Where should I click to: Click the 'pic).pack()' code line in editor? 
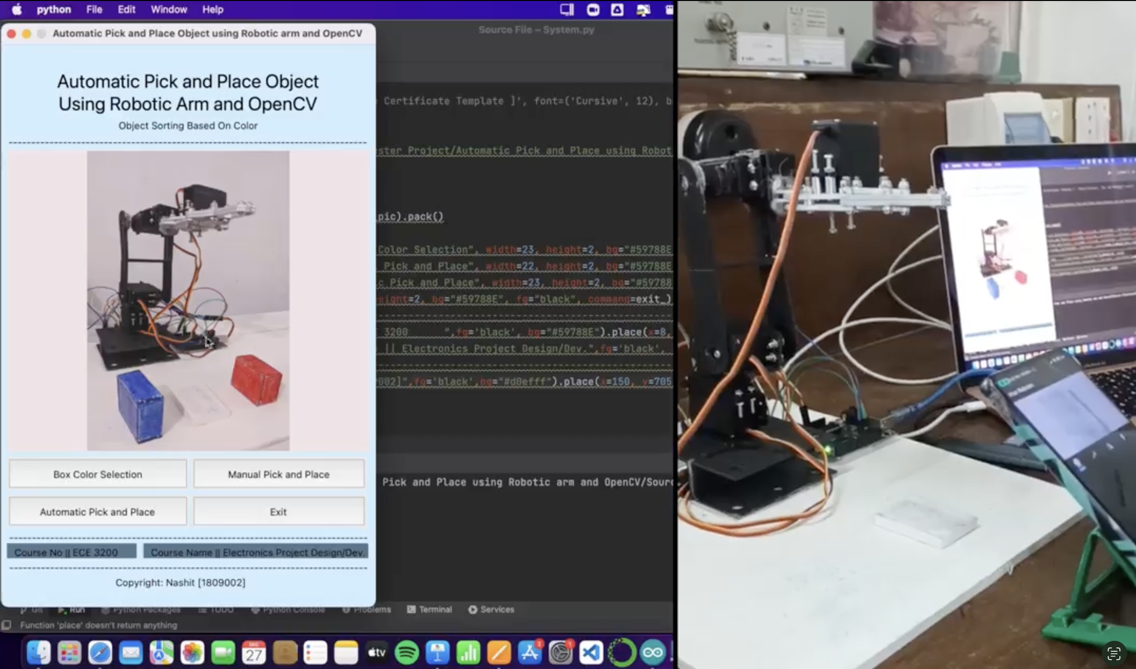point(410,216)
